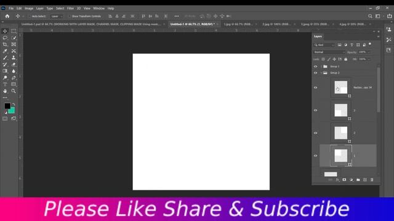
Task: Select the Clone Stamp tool
Action: coord(14,58)
